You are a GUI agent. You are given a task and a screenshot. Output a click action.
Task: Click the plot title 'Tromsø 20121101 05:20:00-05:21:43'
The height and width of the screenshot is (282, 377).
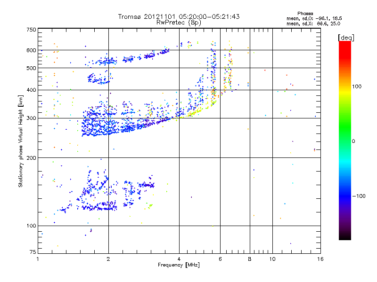[x=179, y=16]
